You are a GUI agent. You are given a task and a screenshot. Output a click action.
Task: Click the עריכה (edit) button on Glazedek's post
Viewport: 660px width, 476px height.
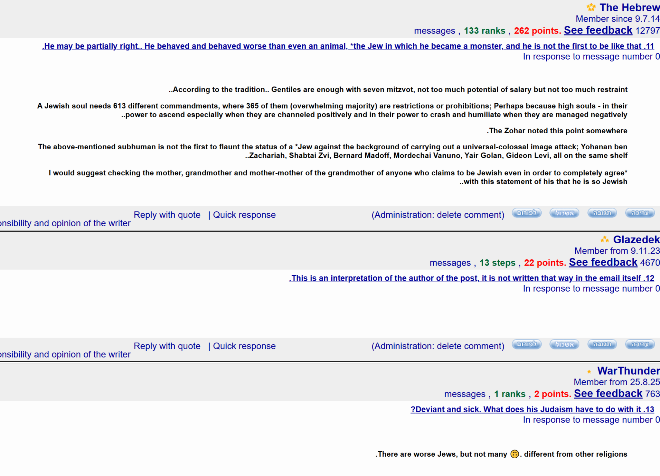(640, 344)
